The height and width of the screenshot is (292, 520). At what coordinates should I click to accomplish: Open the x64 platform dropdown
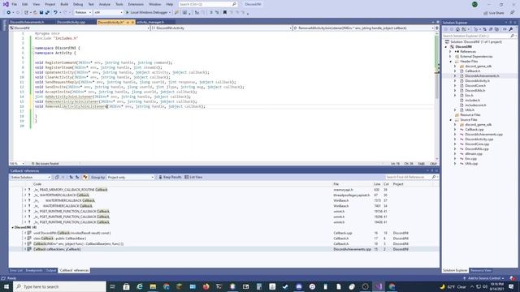pos(108,13)
